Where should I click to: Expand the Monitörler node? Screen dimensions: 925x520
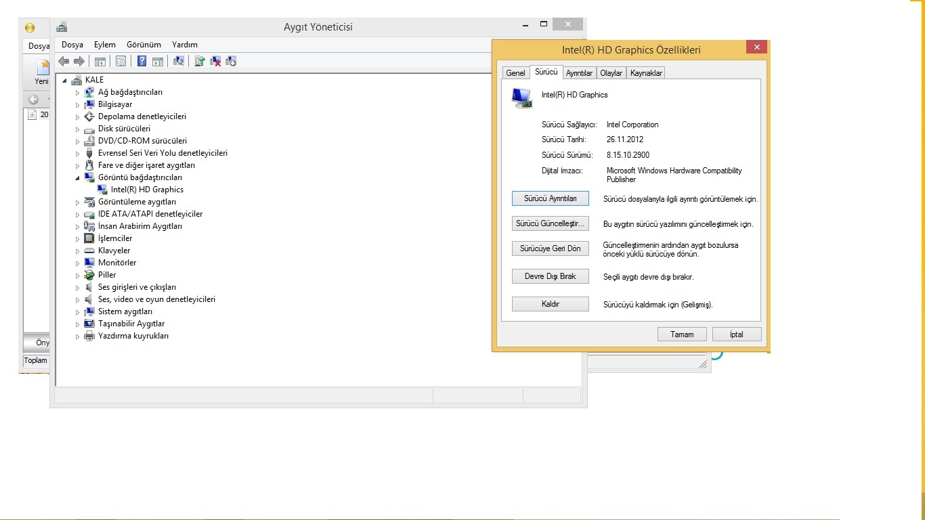tap(77, 263)
